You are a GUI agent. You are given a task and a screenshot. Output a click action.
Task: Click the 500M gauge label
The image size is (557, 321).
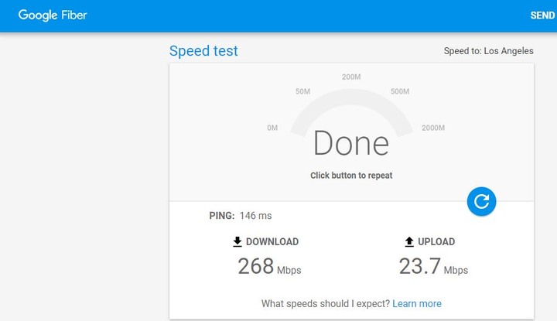click(400, 91)
